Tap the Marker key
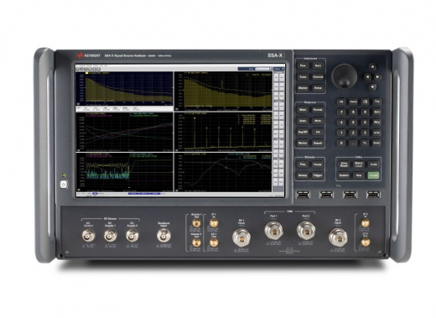 [x=303, y=143]
